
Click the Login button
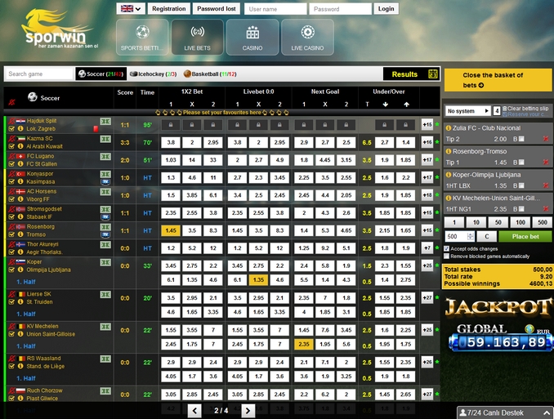coord(386,9)
